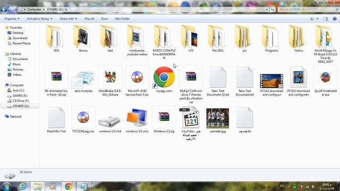340x191 pixels.
Task: Open the Vedios folder
Action: pyautogui.click(x=299, y=39)
